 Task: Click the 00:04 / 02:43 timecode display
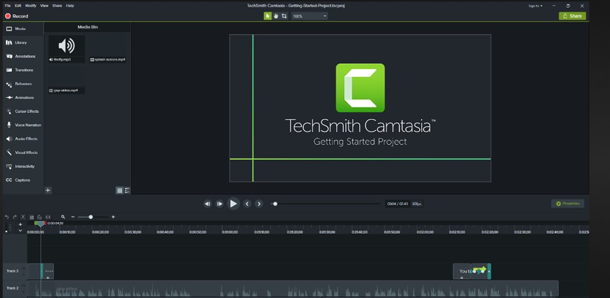coord(398,204)
